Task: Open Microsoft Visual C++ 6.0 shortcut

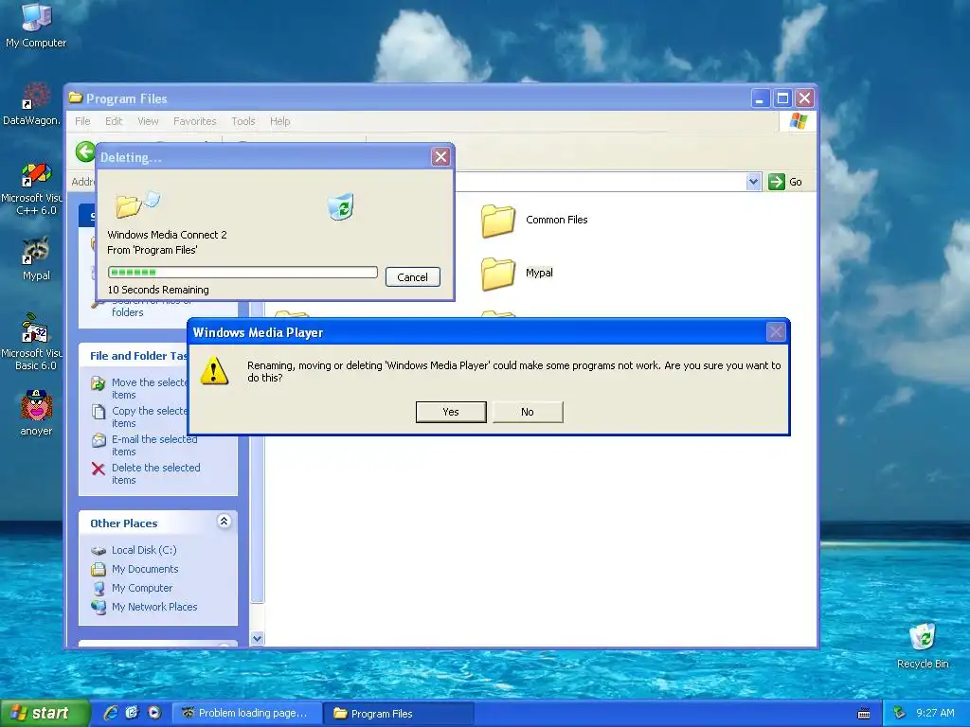Action: (31, 189)
